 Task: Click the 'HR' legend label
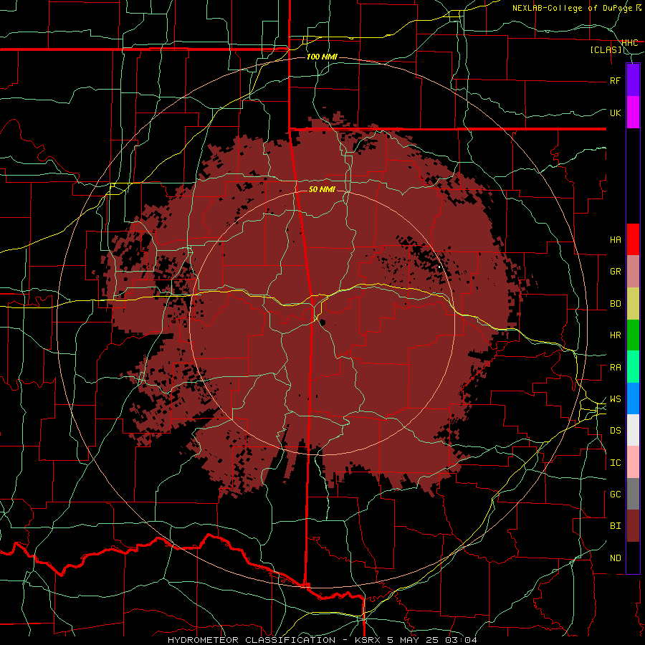pos(615,335)
